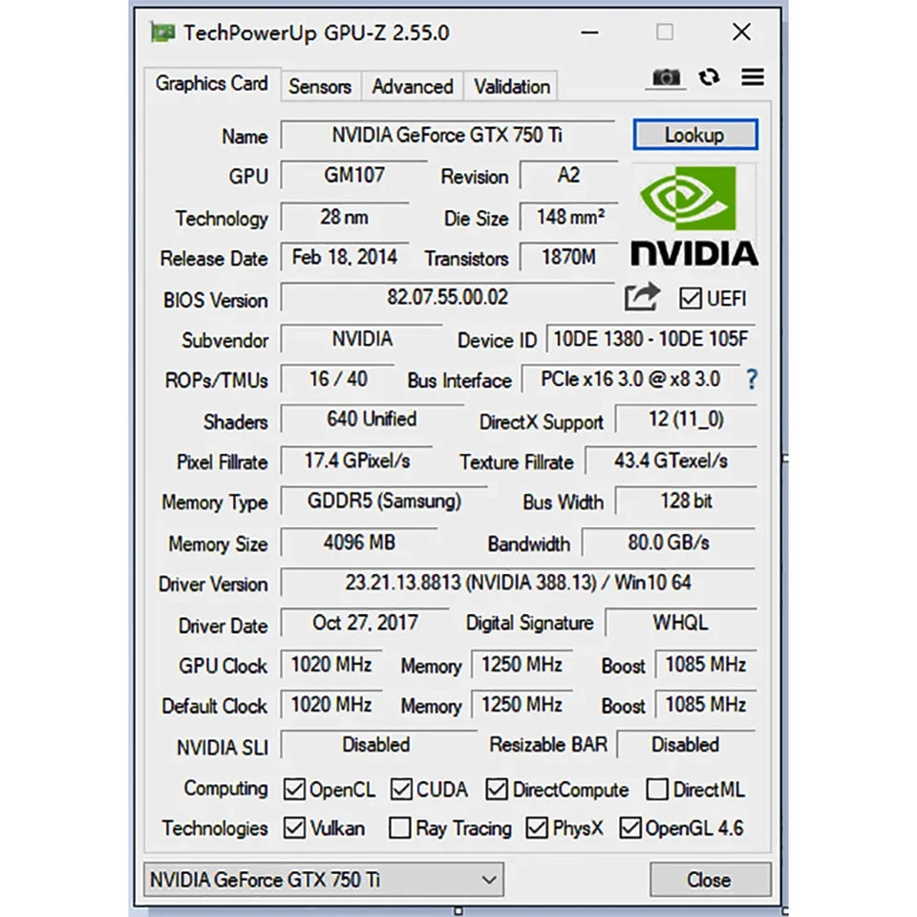Screen dimensions: 917x917
Task: Toggle the Ray Tracing checkbox
Action: pyautogui.click(x=399, y=828)
